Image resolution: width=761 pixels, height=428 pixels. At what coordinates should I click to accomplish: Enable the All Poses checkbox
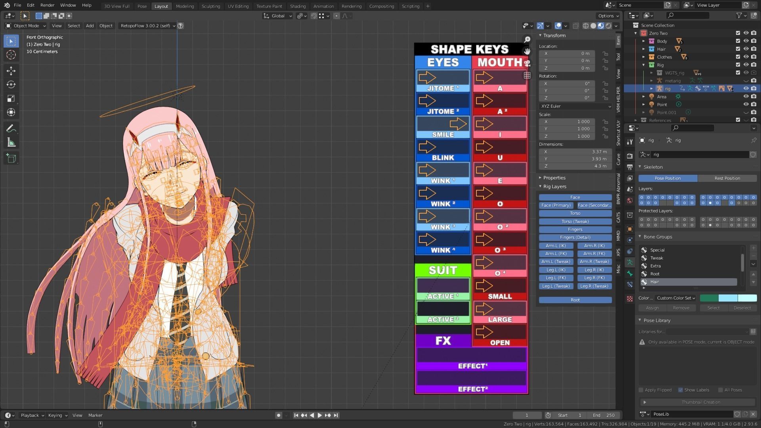(x=721, y=390)
